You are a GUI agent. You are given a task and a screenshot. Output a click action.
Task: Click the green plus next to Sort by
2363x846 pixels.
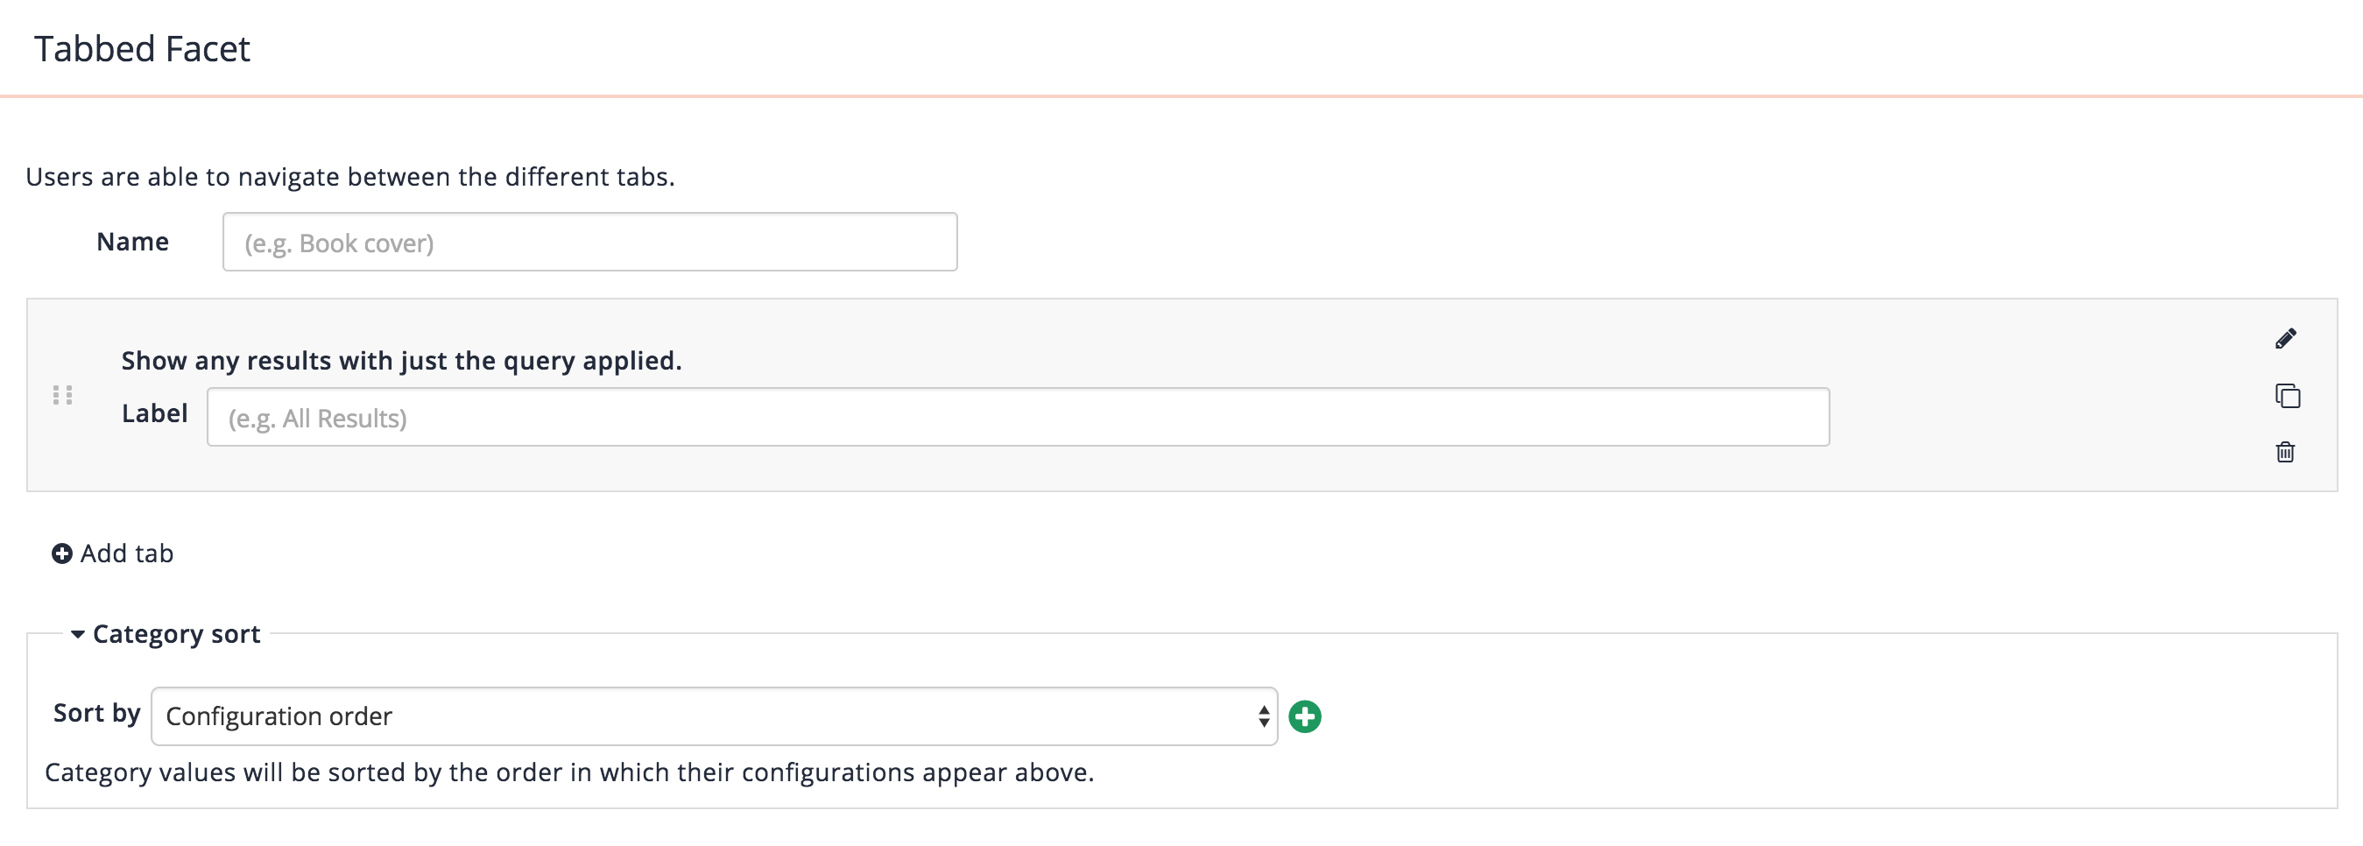pyautogui.click(x=1306, y=716)
